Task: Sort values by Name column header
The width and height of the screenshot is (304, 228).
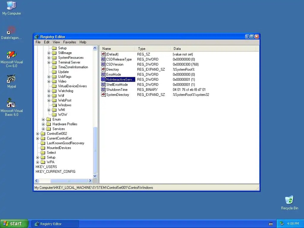Action: pyautogui.click(x=117, y=49)
